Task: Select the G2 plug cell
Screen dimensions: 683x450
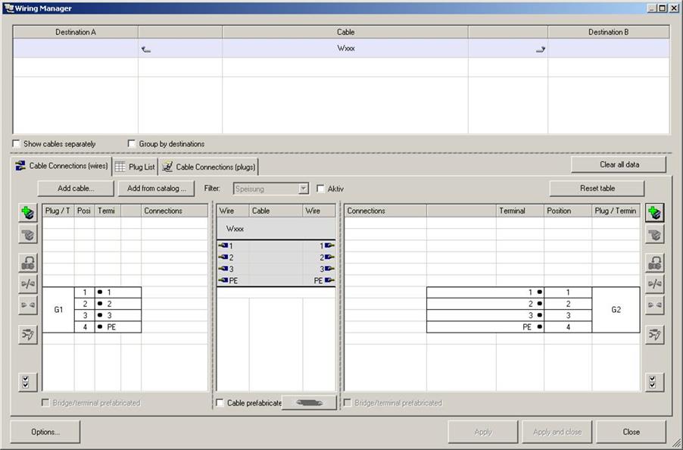Action: (616, 310)
